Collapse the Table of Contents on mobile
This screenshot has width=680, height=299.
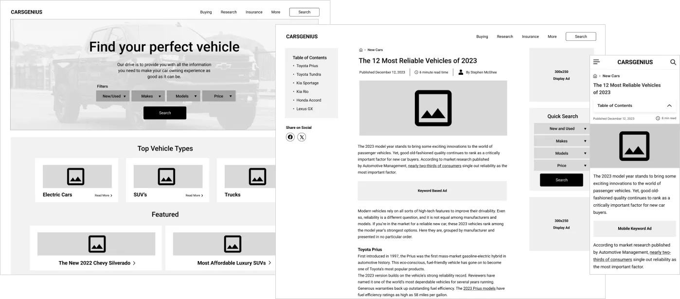tap(669, 106)
